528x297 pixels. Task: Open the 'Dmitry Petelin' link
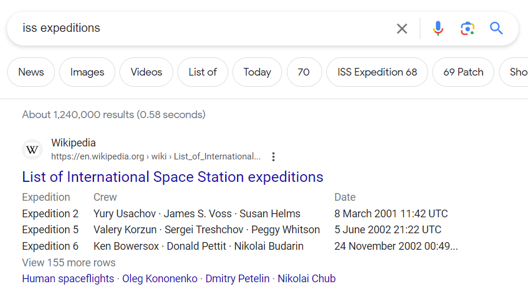pos(238,279)
